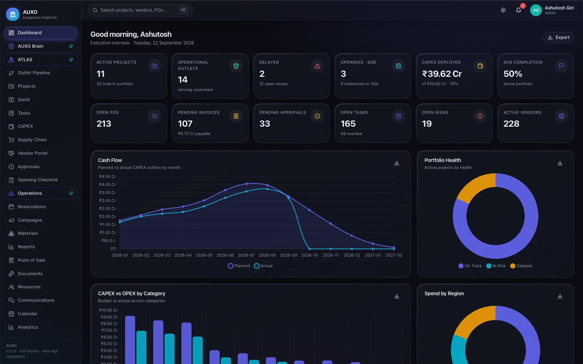Toggle On Track in Portfolio Health legend
Image resolution: width=583 pixels, height=364 pixels.
470,266
